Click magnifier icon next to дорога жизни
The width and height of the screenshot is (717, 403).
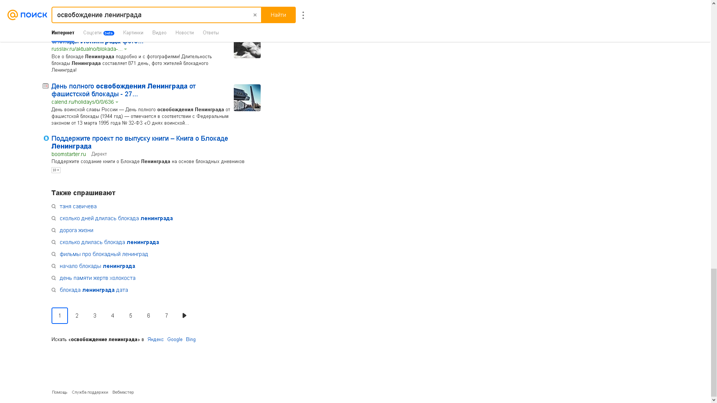pos(54,230)
